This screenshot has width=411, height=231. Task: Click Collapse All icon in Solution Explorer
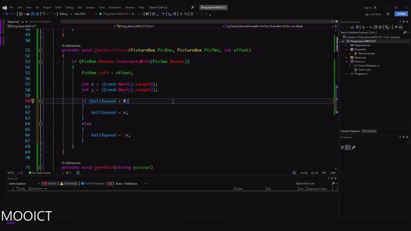point(375,27)
